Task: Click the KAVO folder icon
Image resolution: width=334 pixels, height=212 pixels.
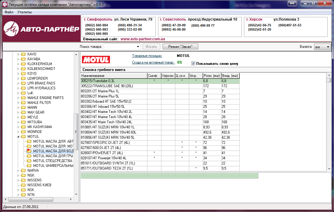Action: [24, 54]
